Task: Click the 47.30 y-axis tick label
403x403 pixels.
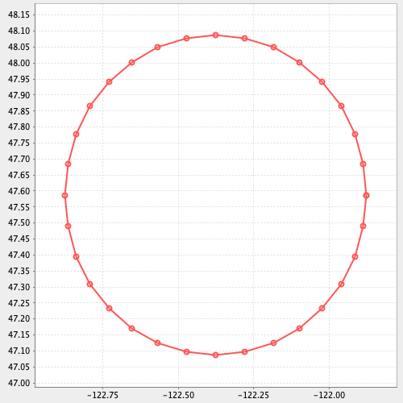Action: (x=19, y=287)
